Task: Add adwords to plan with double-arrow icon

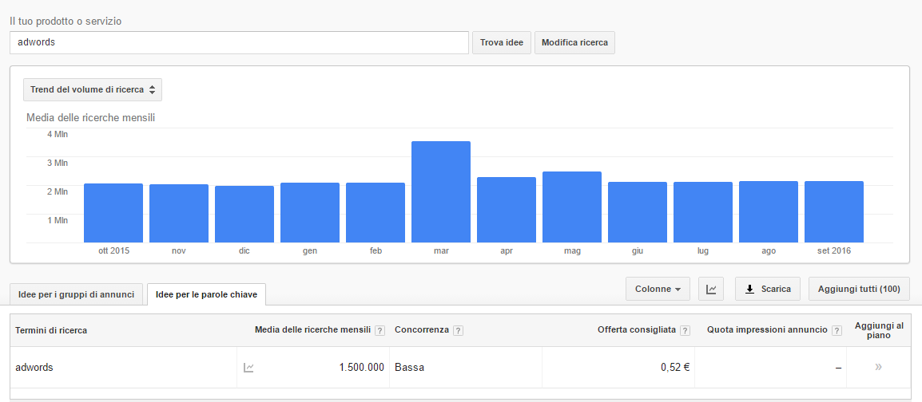Action: (x=878, y=368)
